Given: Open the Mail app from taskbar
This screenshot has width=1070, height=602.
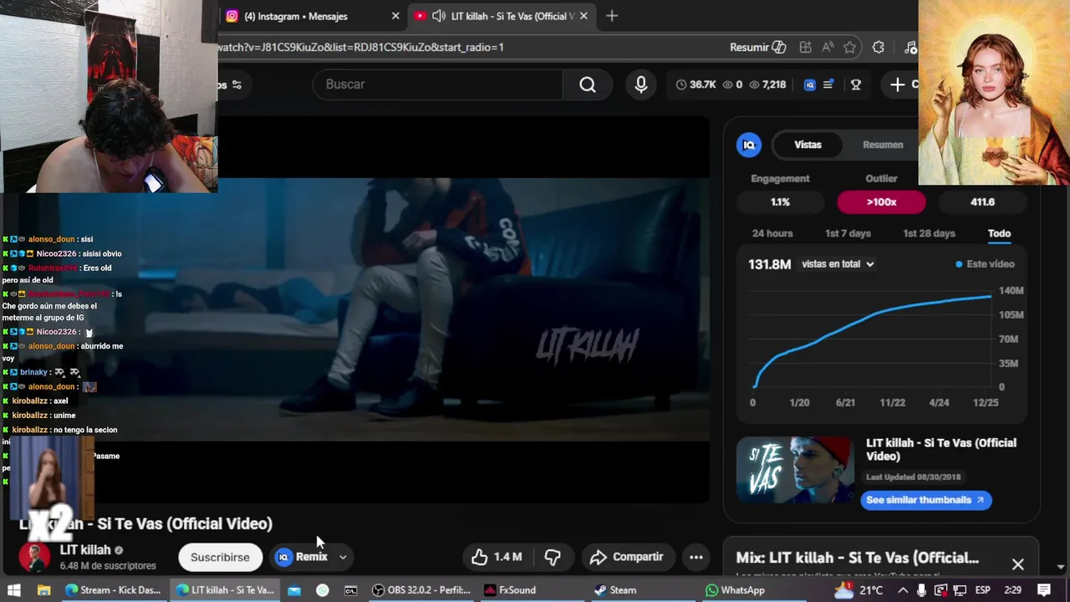Looking at the screenshot, I should point(294,589).
